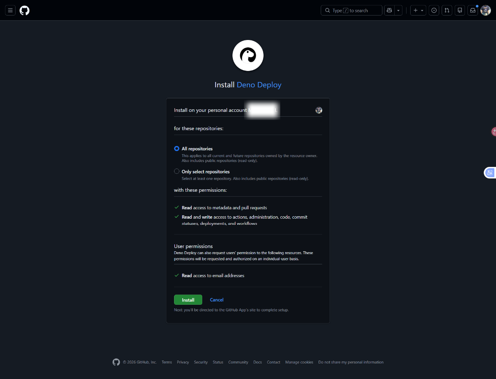
Task: Click the small account avatar in install card
Action: 319,110
